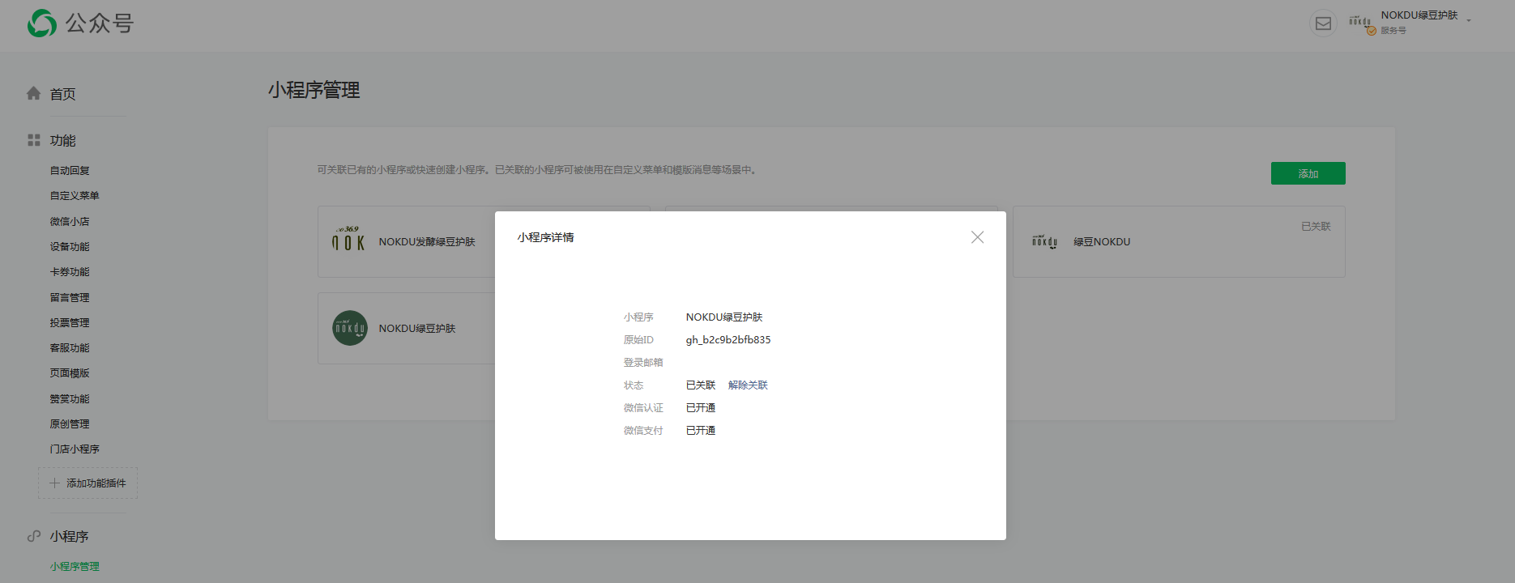The width and height of the screenshot is (1515, 583).
Task: Click the 小程序管理 page title
Action: [x=314, y=90]
